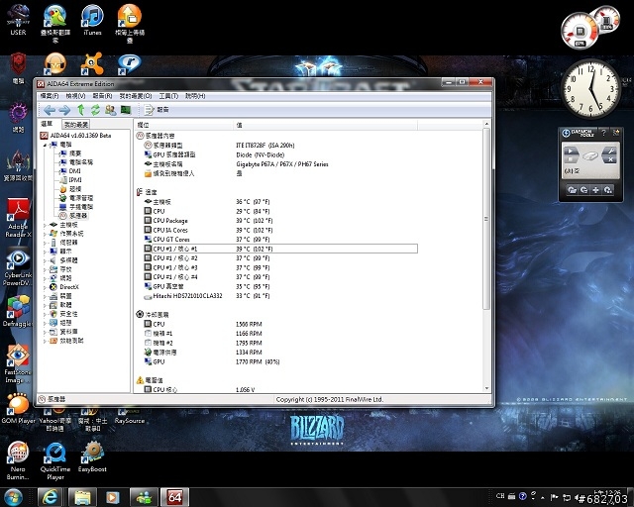Open the Nero Burning desktop icon

(18, 460)
